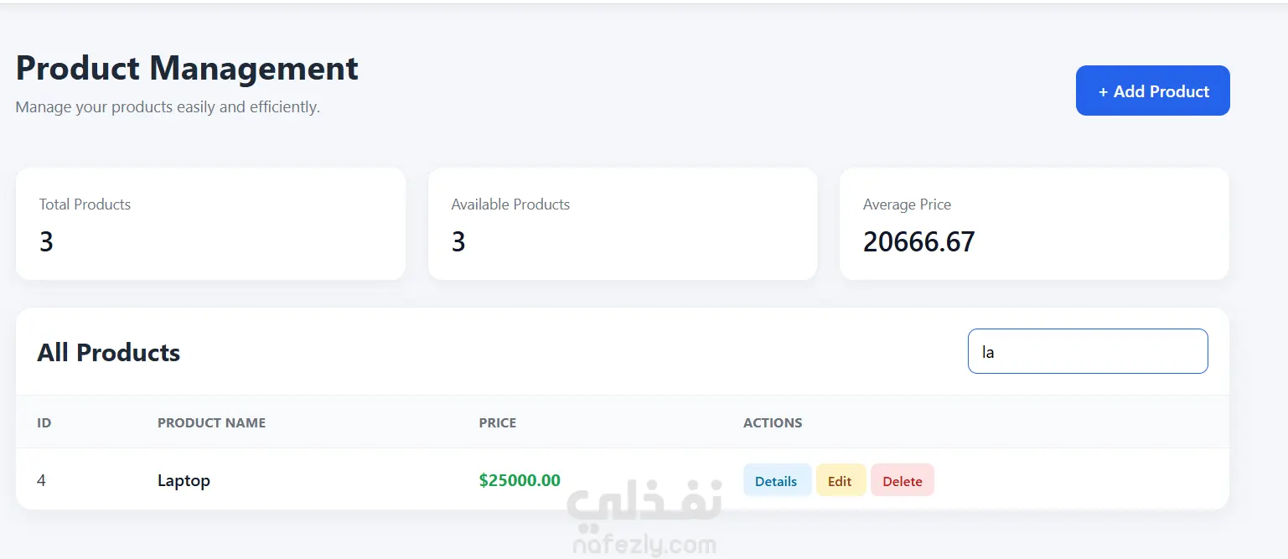Click the PRICE column header
The image size is (1288, 559).
tap(498, 423)
